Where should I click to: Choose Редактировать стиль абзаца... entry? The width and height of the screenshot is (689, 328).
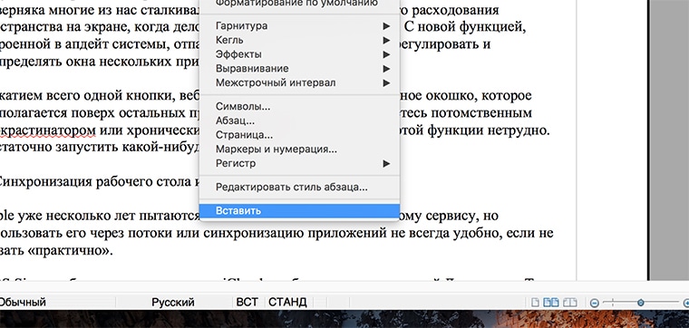pos(299,188)
